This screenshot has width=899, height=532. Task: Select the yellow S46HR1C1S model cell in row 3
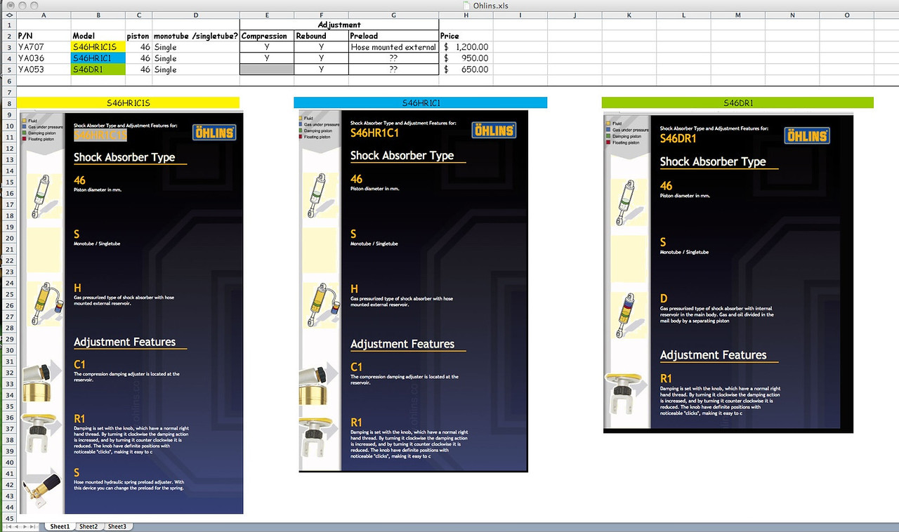(98, 47)
